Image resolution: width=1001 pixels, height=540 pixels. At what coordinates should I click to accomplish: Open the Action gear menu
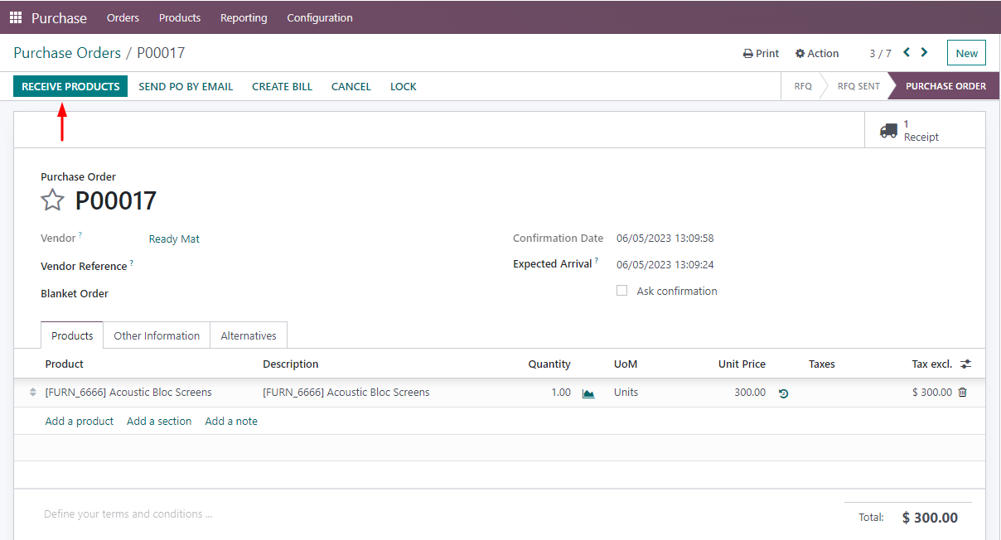tap(817, 53)
